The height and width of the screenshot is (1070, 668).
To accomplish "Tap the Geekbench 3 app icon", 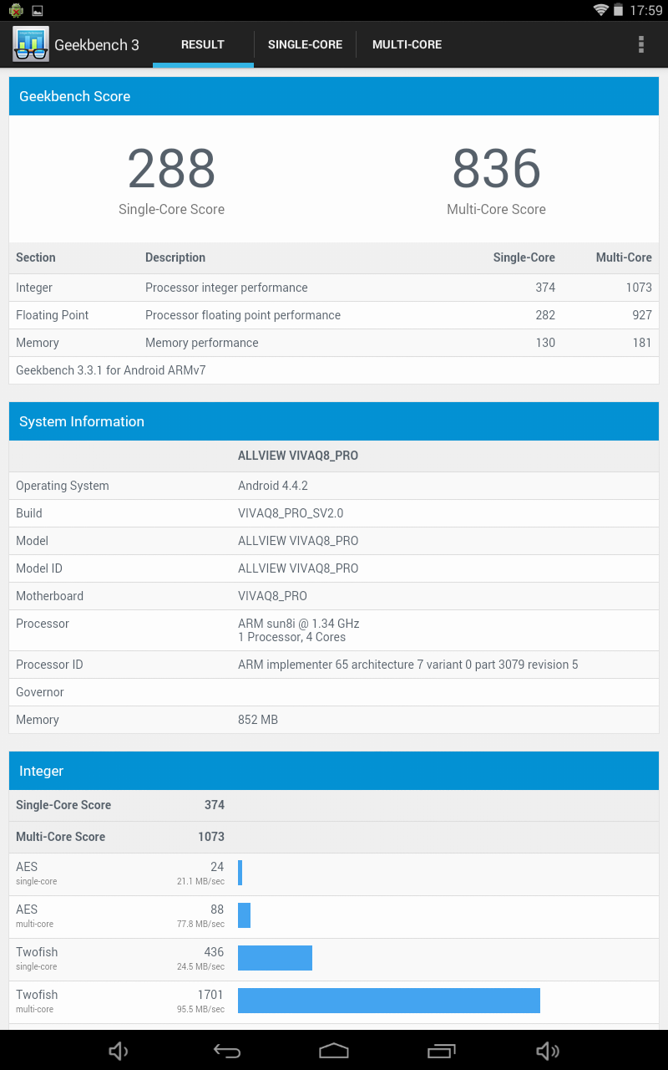I will point(31,44).
